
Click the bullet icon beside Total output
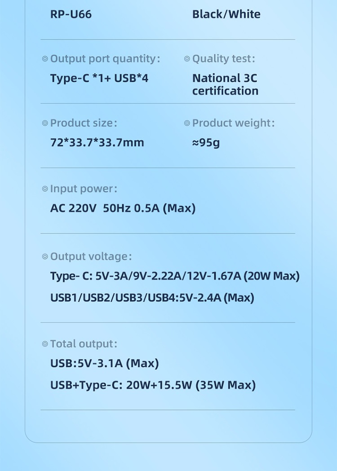45,344
